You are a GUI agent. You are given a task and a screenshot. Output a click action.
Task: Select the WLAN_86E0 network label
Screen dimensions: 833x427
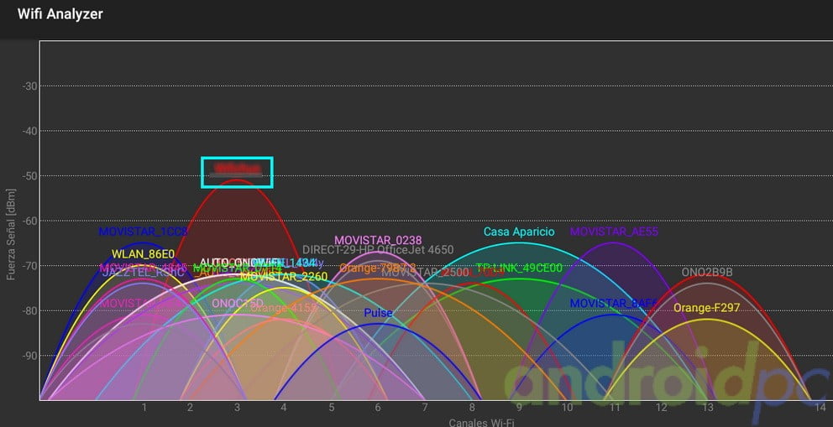click(143, 254)
